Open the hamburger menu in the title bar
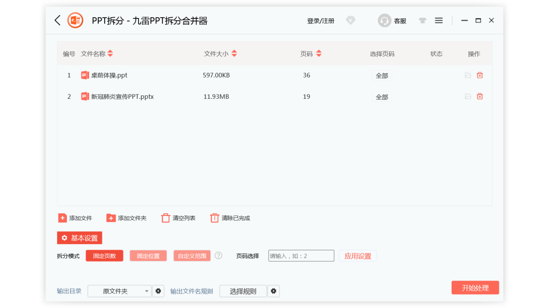Image resolution: width=549 pixels, height=308 pixels. coord(438,20)
